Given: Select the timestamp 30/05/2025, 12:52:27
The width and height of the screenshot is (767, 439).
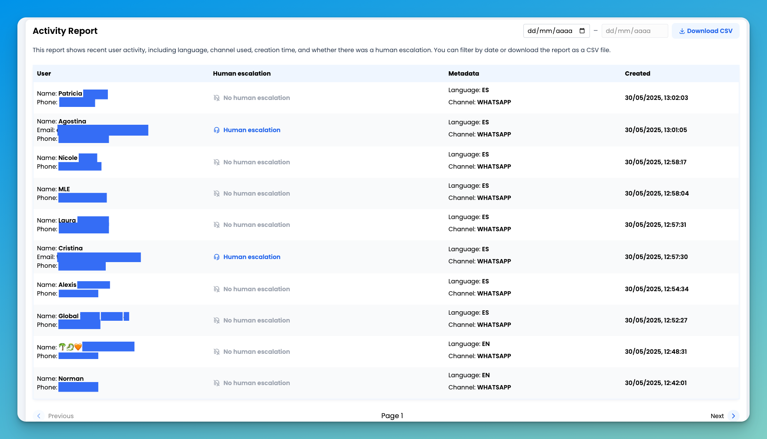Looking at the screenshot, I should click(x=656, y=320).
